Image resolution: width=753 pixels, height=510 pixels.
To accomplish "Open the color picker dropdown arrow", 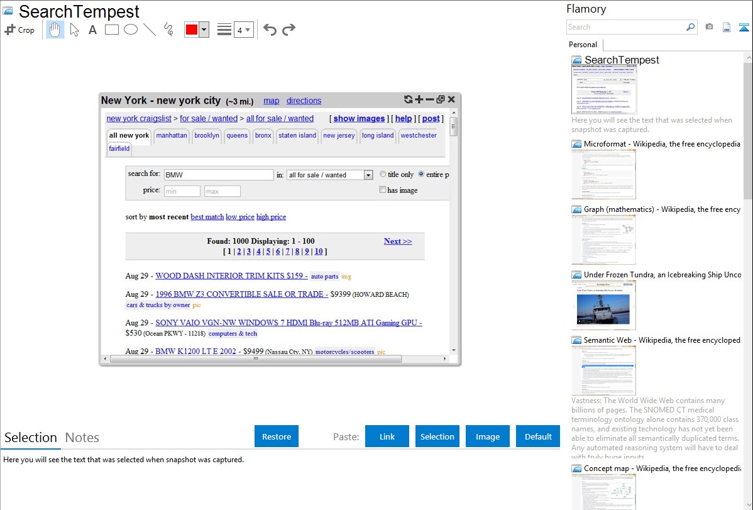I will 204,30.
